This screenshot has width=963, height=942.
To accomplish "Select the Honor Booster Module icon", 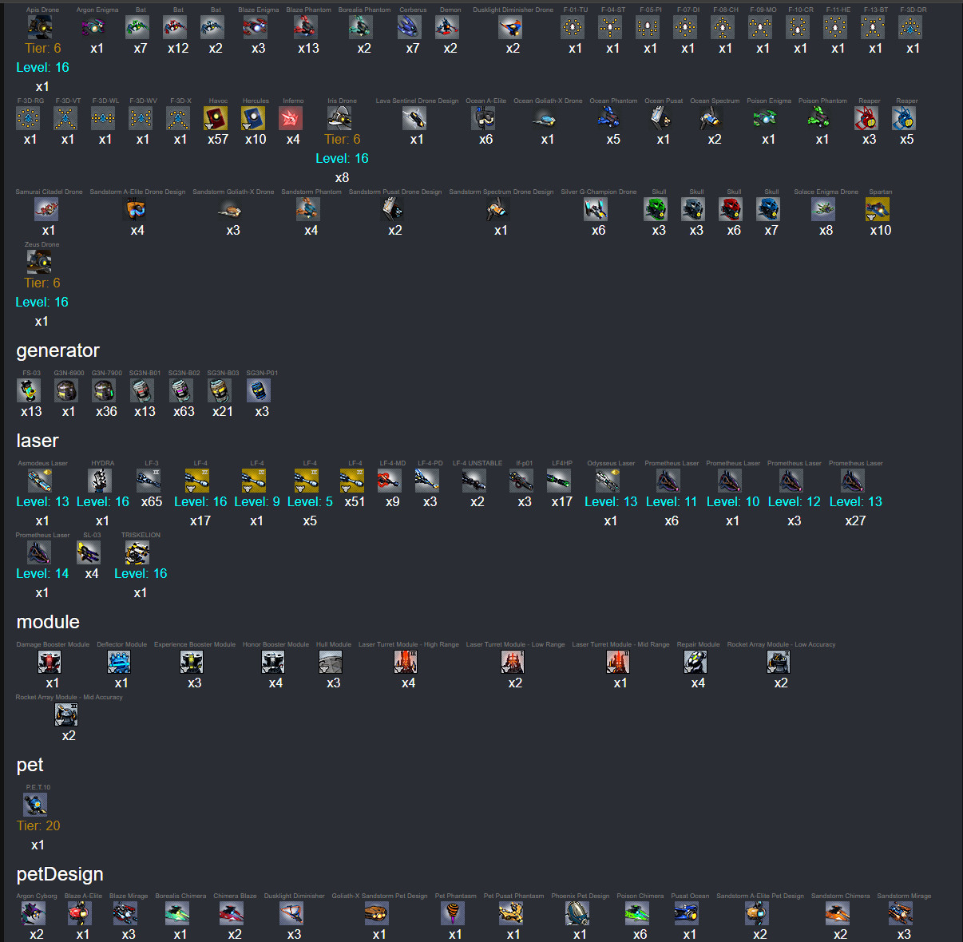I will pyautogui.click(x=273, y=662).
